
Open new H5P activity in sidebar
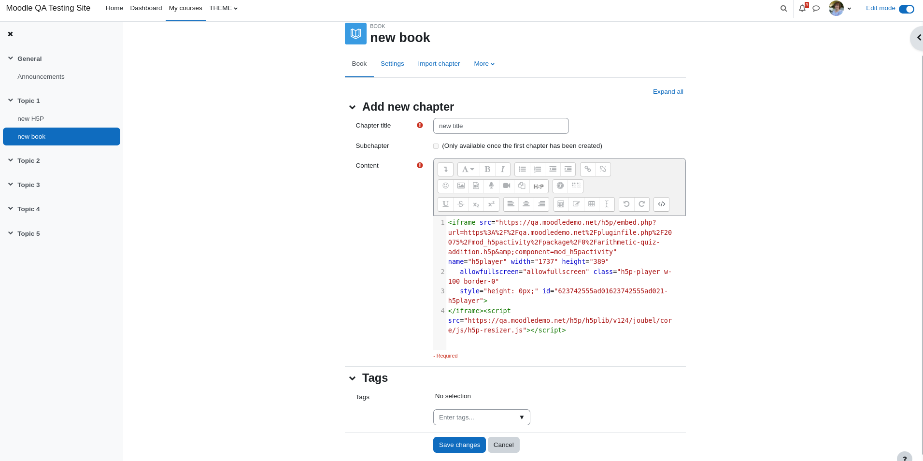[30, 119]
